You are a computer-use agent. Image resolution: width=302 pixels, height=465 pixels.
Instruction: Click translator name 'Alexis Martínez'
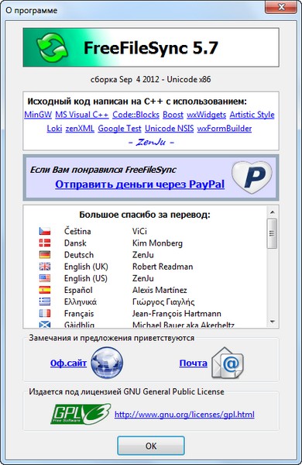pos(160,290)
